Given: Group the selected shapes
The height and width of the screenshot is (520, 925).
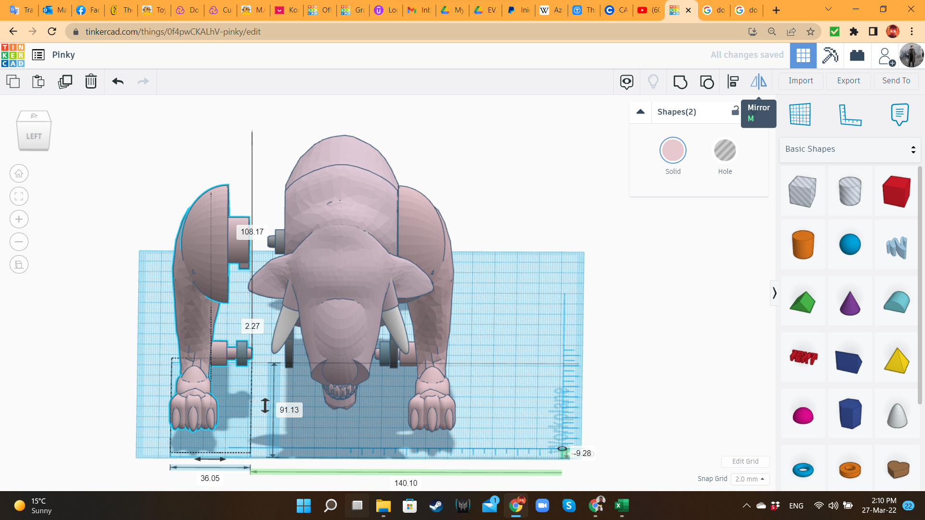Looking at the screenshot, I should [680, 81].
